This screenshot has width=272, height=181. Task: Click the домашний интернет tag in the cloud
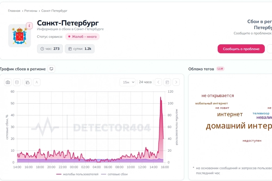[239, 126]
